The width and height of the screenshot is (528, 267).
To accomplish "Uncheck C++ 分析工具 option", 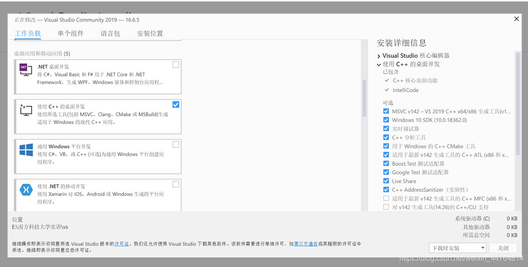I will 386,137.
